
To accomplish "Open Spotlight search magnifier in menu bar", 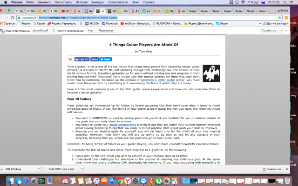I will [284, 2].
